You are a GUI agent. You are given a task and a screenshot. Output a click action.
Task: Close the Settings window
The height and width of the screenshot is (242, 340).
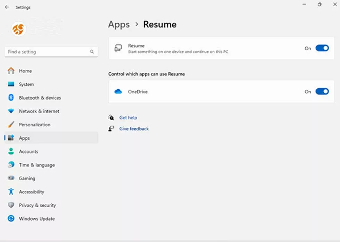click(x=335, y=4)
